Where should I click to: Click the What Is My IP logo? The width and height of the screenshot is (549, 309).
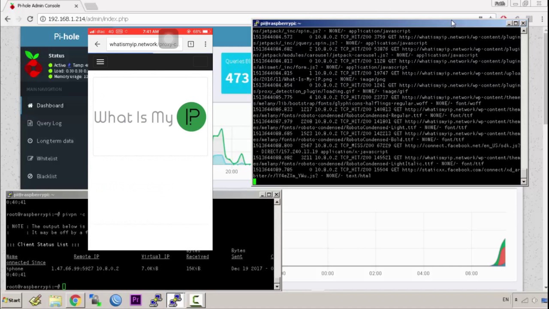pos(150,117)
